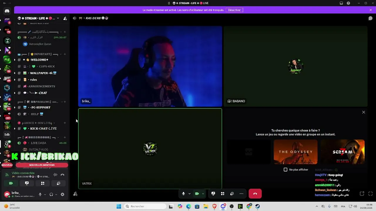
Task: End call with the red hang-up button
Action: [x=255, y=193]
